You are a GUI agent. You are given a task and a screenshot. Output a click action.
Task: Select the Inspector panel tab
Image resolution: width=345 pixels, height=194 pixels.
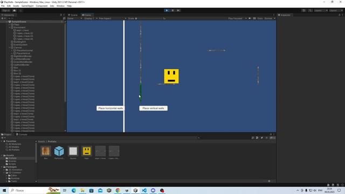click(284, 15)
